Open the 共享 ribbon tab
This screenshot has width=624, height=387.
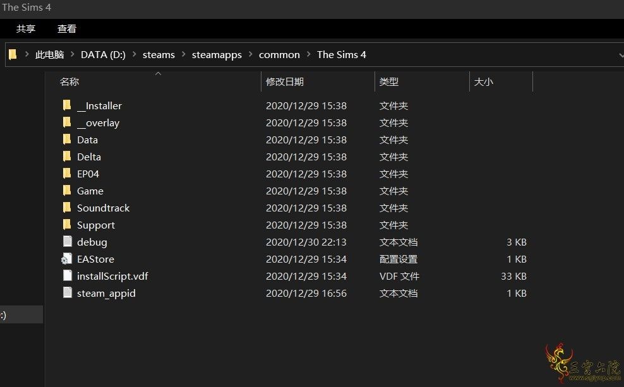(x=26, y=28)
